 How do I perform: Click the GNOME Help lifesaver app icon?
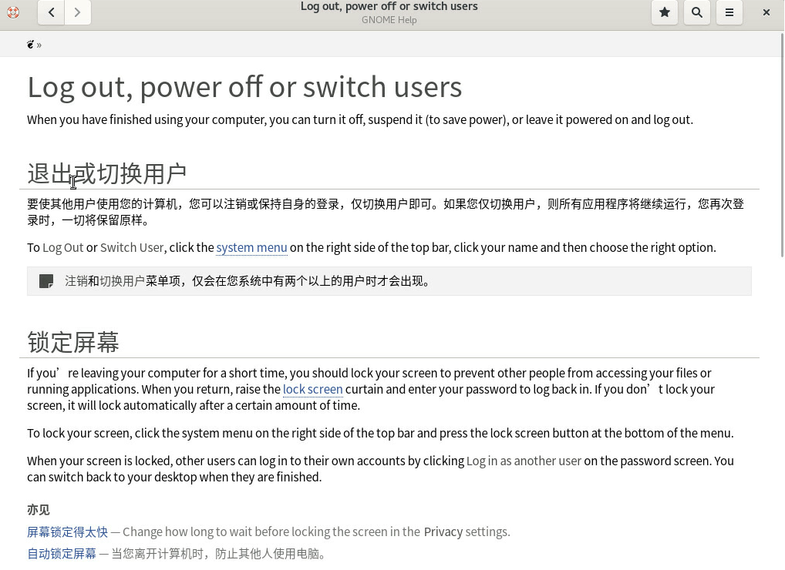pos(13,12)
